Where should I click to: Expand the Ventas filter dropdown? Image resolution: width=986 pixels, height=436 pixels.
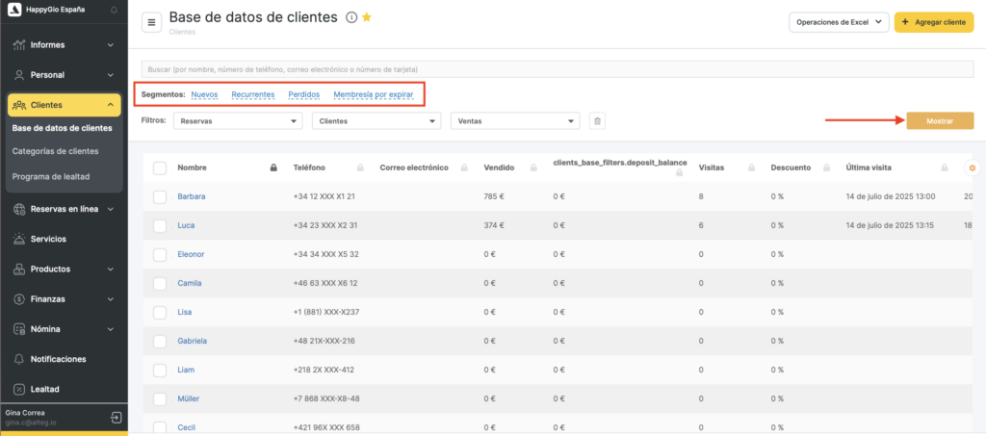514,121
